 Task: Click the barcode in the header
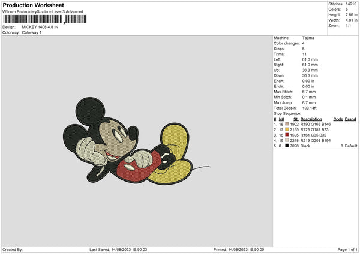point(45,19)
